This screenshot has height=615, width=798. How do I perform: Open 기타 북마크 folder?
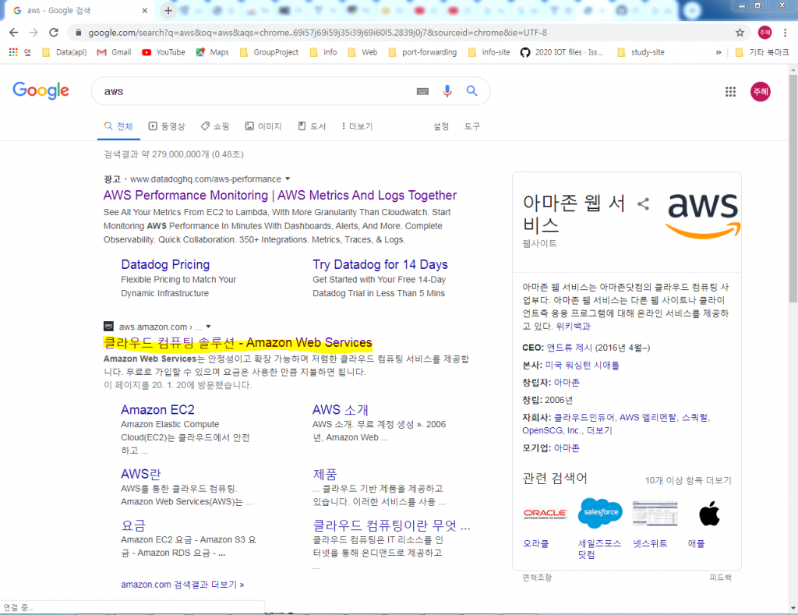(x=762, y=52)
